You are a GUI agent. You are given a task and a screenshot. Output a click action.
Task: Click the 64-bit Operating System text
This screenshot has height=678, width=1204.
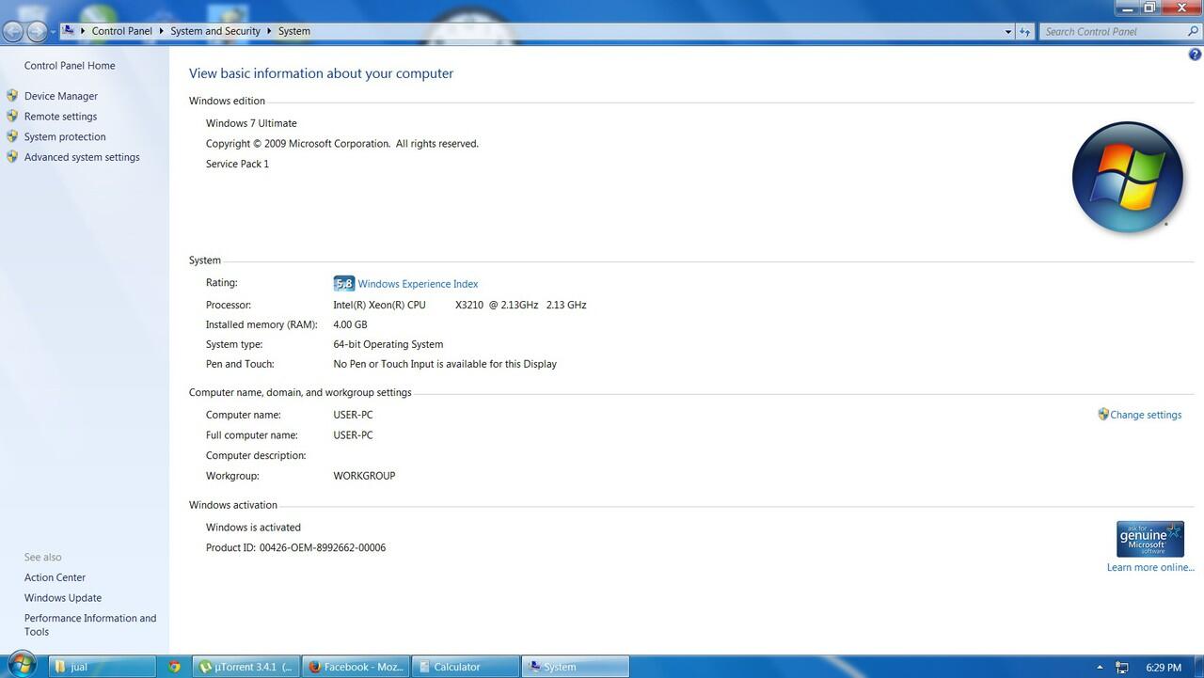(x=388, y=344)
